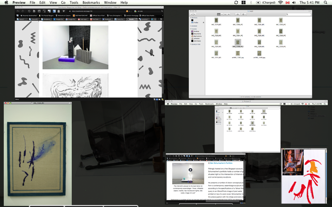Select the IMG_7288.JPG file icon in the large Finder window
Screen dimensions: 332x207
[238, 43]
